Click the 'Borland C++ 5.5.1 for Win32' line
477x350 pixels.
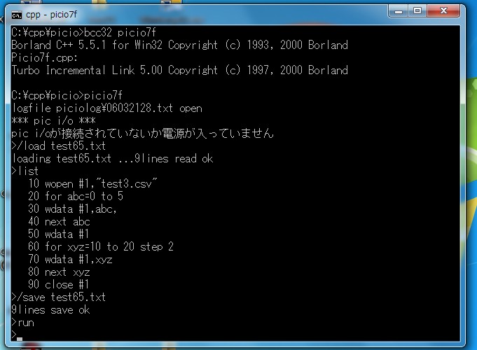pyautogui.click(x=179, y=45)
